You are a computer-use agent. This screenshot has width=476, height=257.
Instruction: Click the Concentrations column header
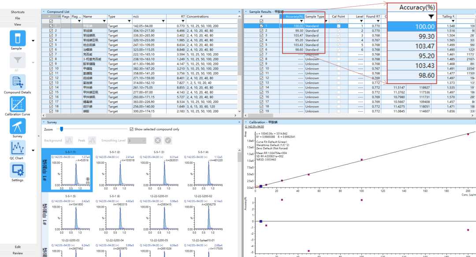pos(213,16)
